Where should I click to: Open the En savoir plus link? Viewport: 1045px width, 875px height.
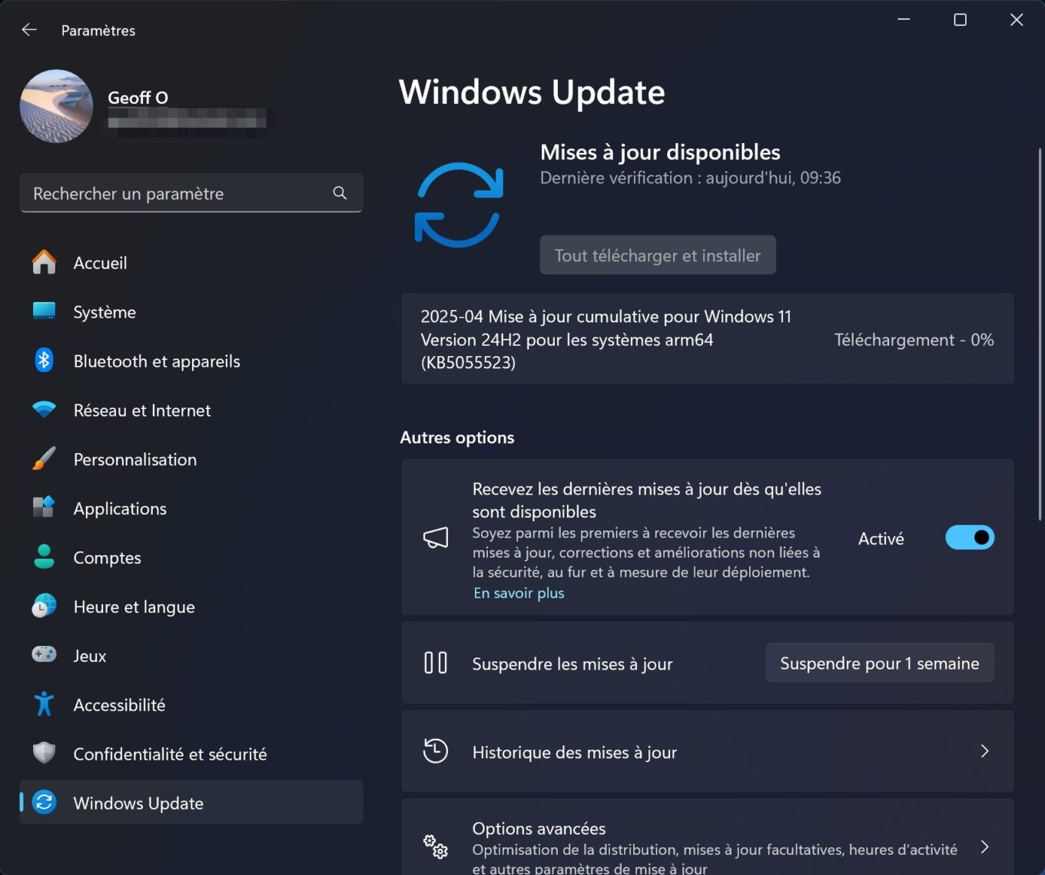coord(519,593)
